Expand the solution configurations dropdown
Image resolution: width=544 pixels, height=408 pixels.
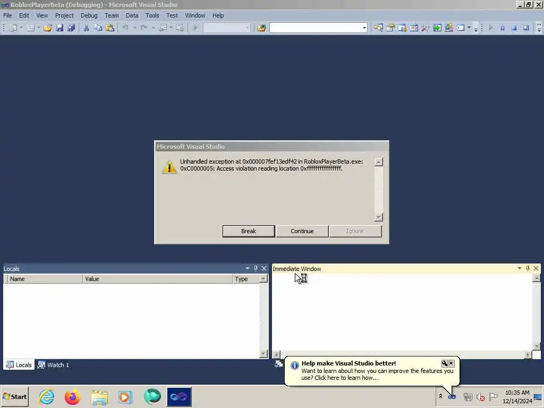(248, 28)
